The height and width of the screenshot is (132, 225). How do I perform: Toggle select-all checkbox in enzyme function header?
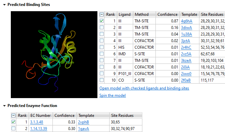point(13,116)
